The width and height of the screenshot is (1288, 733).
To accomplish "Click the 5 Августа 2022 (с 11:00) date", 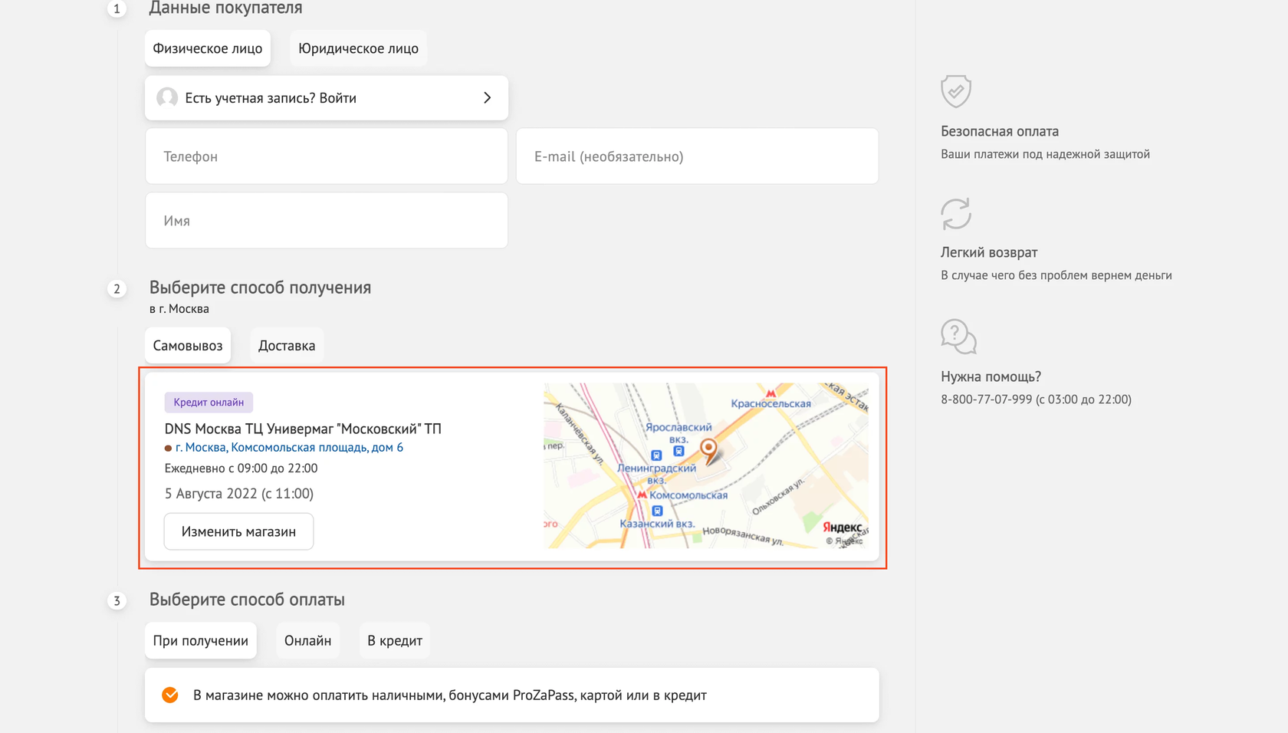I will tap(239, 494).
